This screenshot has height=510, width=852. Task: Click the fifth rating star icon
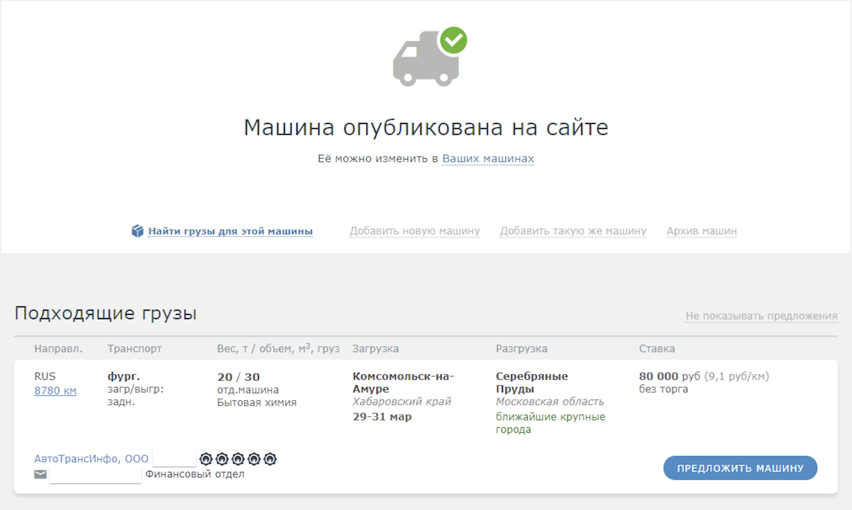tap(270, 459)
